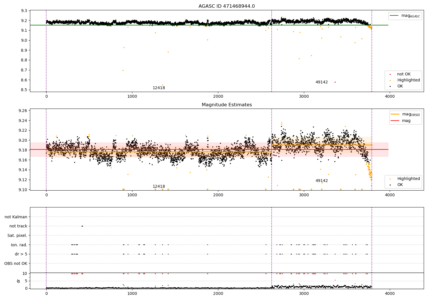Click 'Highlighted' legend entry in top plot
Image resolution: width=428 pixels, height=300 pixels.
coord(409,80)
